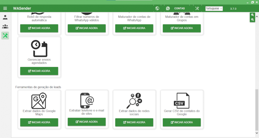
Task: Click the Google Maps pin icon
Action: click(x=39, y=101)
